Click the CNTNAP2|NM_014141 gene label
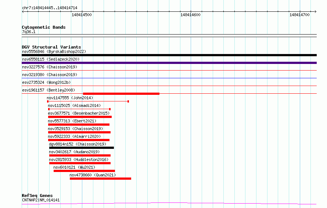 [x=41, y=200]
